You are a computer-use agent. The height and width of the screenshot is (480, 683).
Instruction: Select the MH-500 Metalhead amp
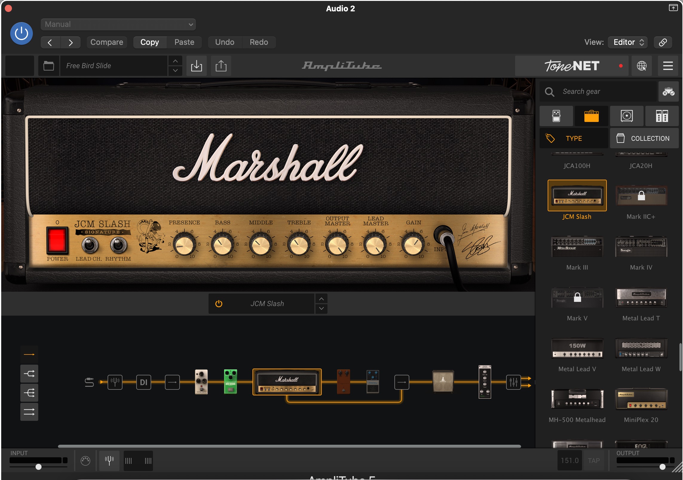click(577, 399)
